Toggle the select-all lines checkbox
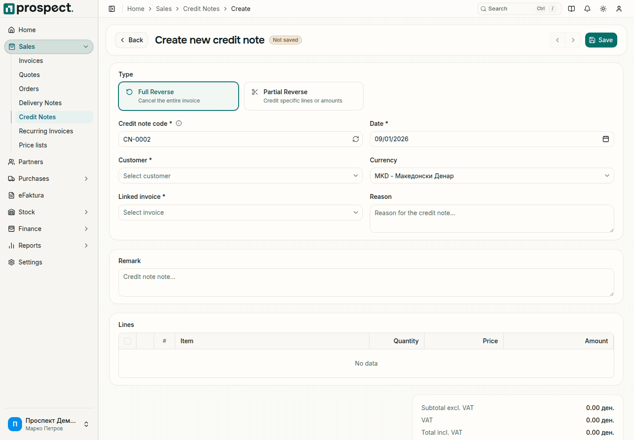This screenshot has height=440, width=634. point(128,341)
